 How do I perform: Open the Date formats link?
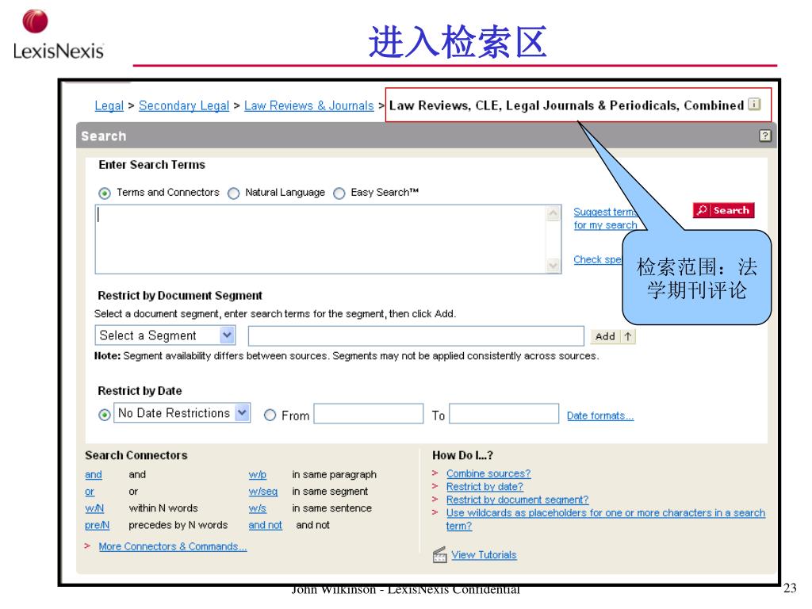point(600,416)
